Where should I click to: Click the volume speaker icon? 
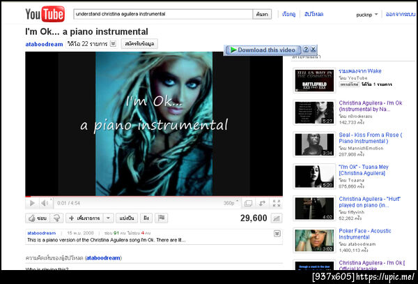[x=45, y=203]
